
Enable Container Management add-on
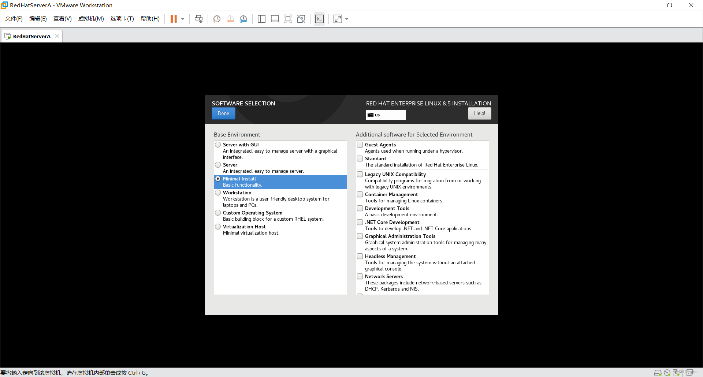pos(360,194)
